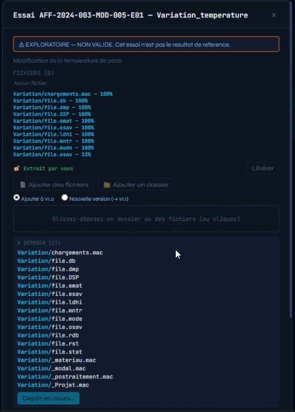Viewport: 295px width, 412px height.
Task: Click the warning triangle icon in banner
Action: 22,45
